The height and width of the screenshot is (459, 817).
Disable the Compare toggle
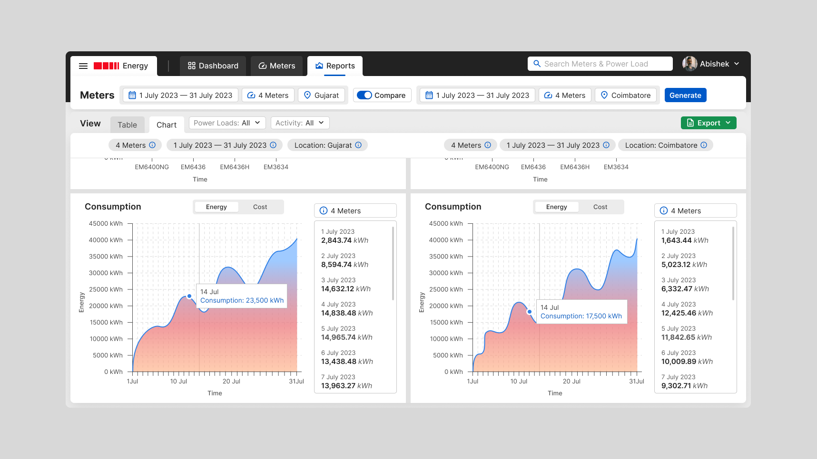(x=364, y=95)
